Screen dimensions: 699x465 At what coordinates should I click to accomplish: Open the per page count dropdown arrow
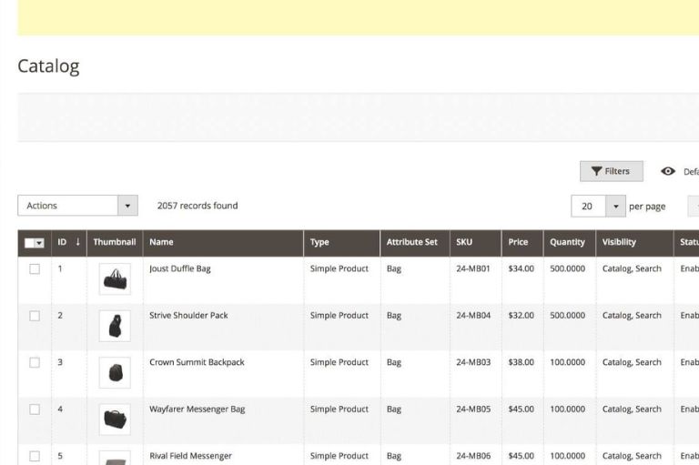tap(616, 207)
